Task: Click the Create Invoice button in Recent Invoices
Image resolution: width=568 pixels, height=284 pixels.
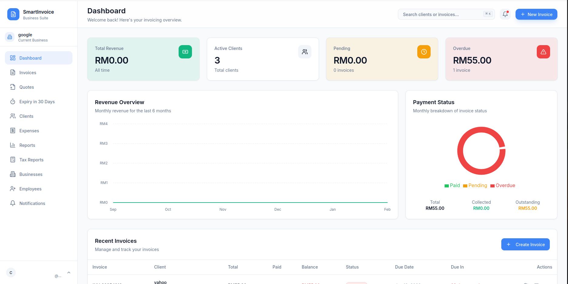Action: (526, 244)
